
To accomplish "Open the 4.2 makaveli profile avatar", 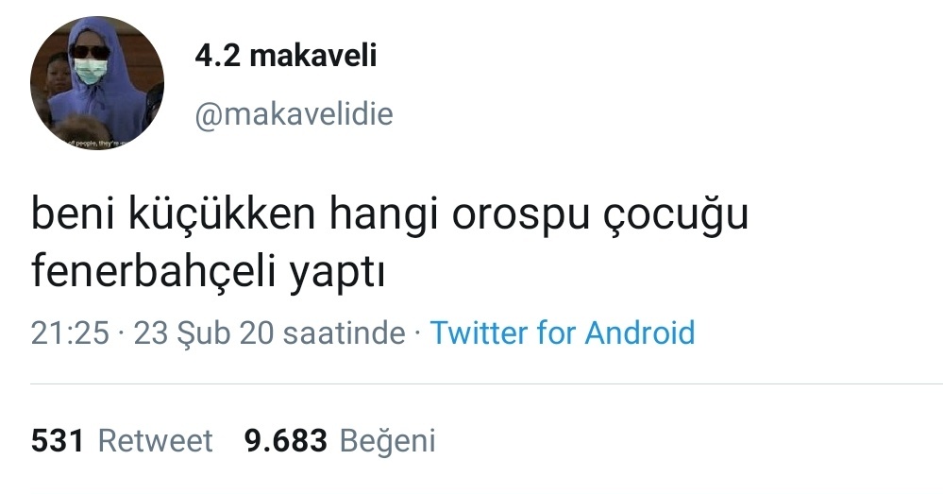I will [x=97, y=83].
